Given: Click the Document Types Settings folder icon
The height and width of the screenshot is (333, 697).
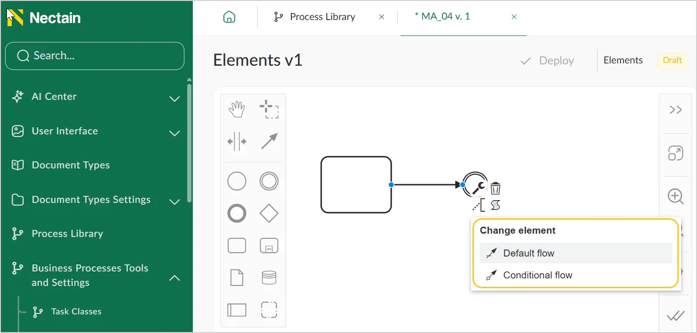Looking at the screenshot, I should click(x=17, y=200).
